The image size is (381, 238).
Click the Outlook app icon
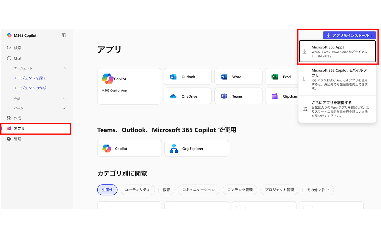coord(173,77)
